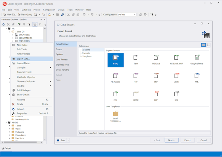Click New Connection plug icon in Database Explorer
This screenshot has height=157, width=222.
pos(19,25)
